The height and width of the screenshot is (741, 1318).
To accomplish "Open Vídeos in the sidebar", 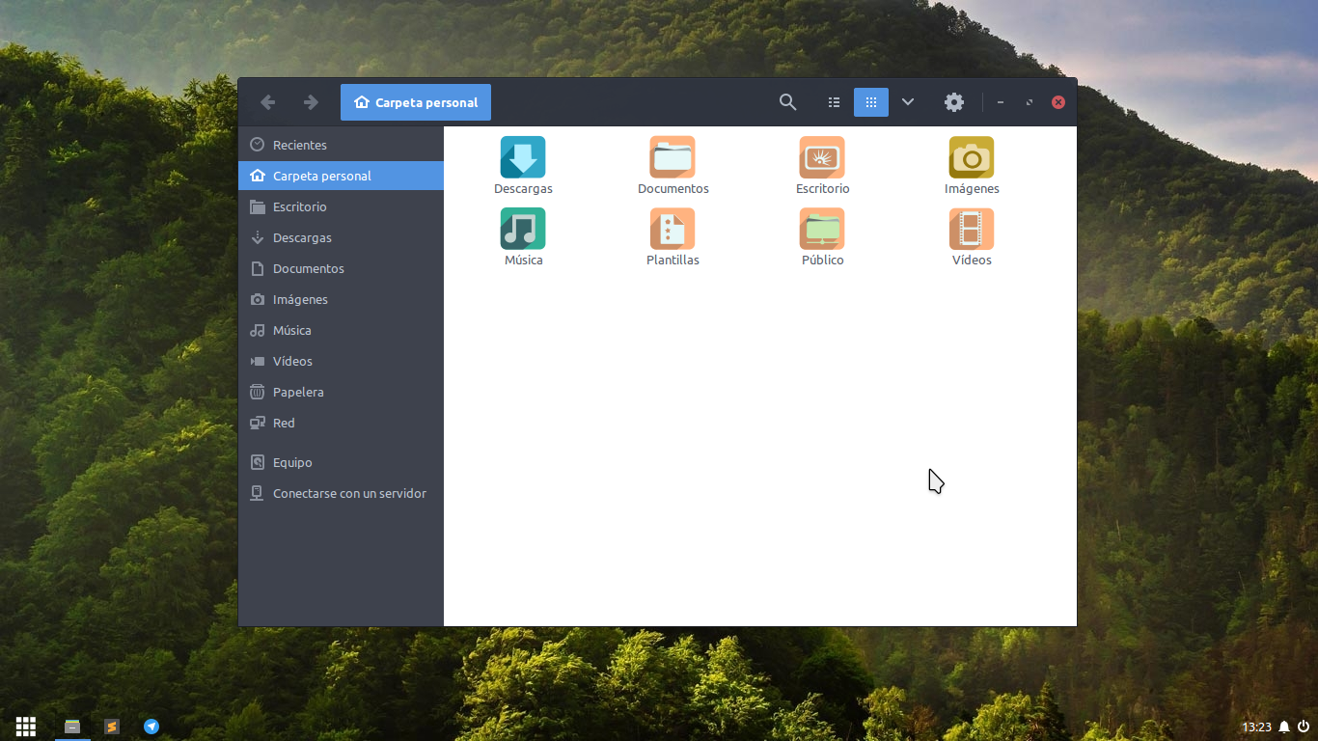I will [341, 361].
